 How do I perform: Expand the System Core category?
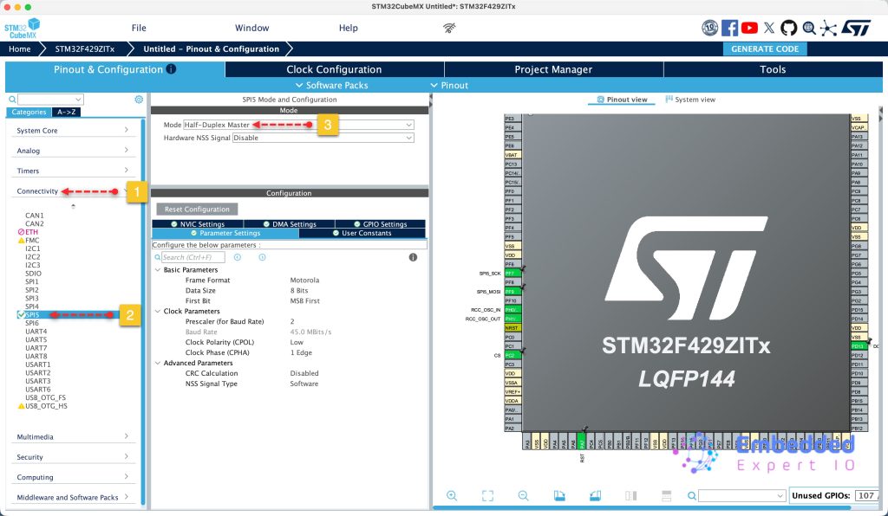[73, 131]
